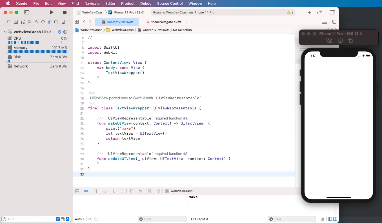Go forward in editor history
Screen dimensions: 382x223
click(90, 22)
